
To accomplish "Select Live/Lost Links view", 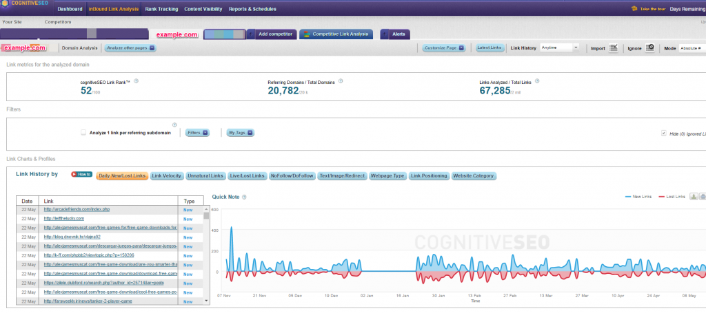I will tap(247, 176).
